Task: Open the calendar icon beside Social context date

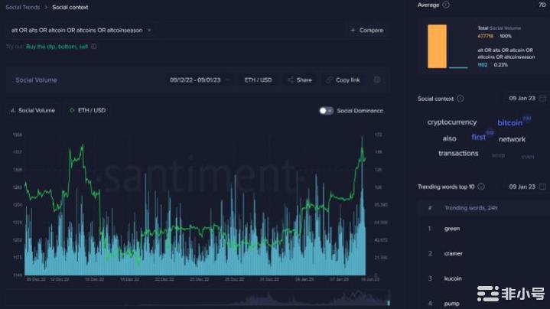Action: [x=542, y=99]
